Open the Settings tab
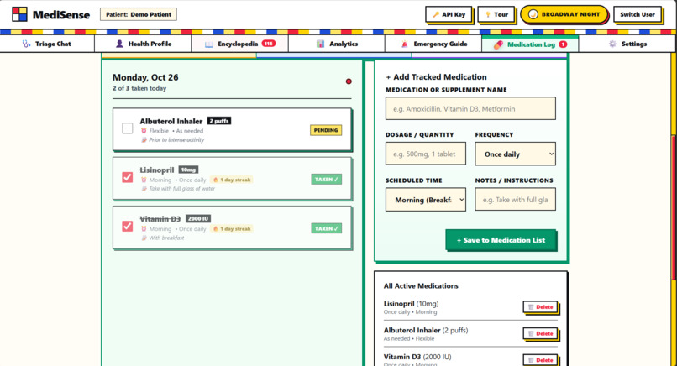 tap(627, 44)
